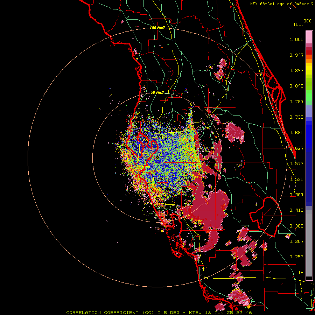Click the "CORRELATION COEFFICIENT" caption text

click(x=102, y=313)
